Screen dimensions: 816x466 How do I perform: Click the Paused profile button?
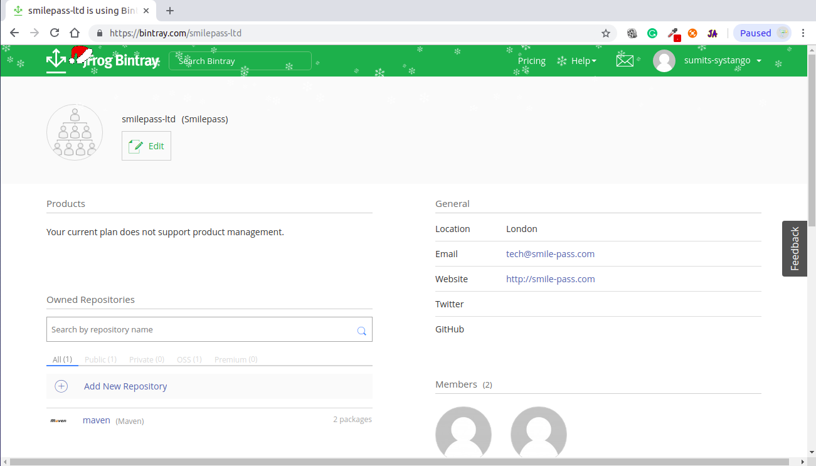pos(762,33)
